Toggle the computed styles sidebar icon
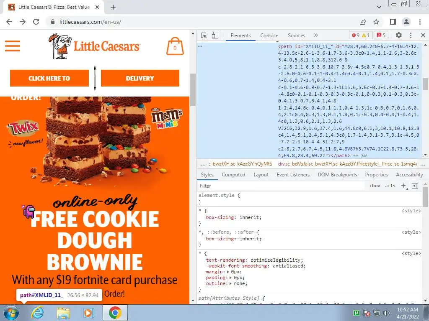 pyautogui.click(x=415, y=186)
